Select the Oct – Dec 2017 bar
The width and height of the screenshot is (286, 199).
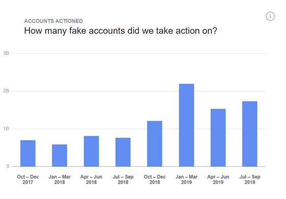point(28,153)
